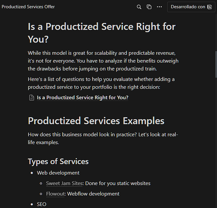Click the paragraph starting "While this model is great"
The height and width of the screenshot is (208, 217).
click(x=103, y=61)
